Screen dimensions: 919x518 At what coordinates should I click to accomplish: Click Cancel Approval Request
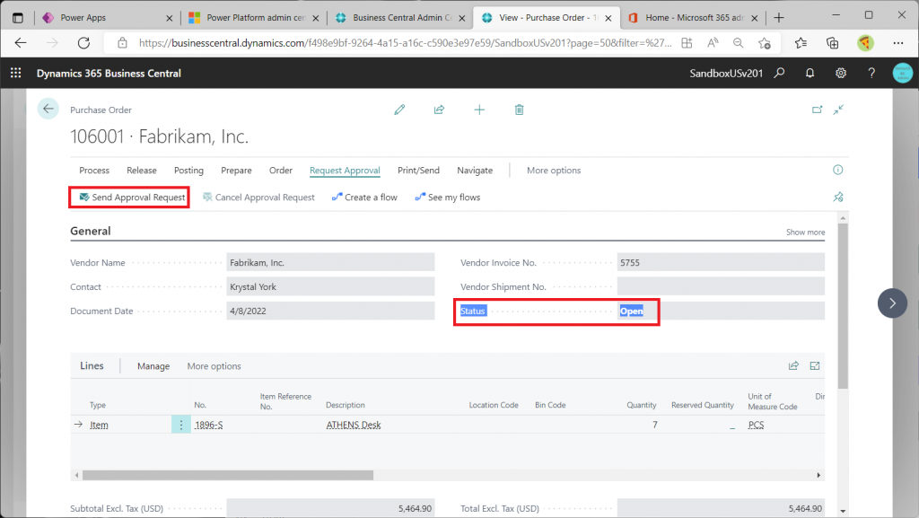258,198
